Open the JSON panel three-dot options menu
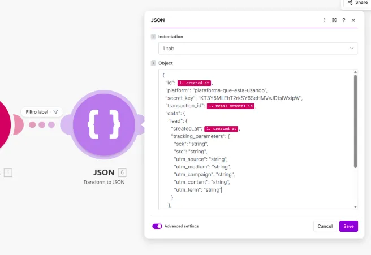Viewport: 371px width, 255px height. [325, 20]
